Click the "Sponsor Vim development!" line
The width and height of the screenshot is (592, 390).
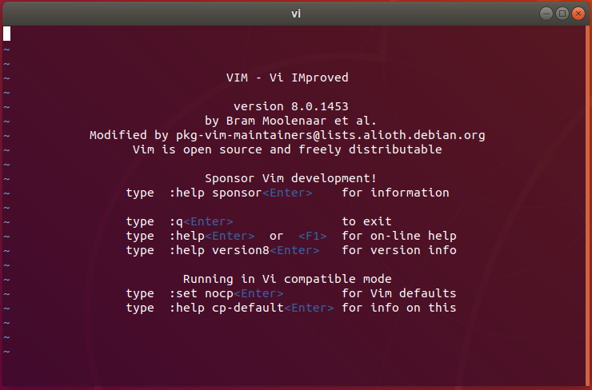[290, 178]
